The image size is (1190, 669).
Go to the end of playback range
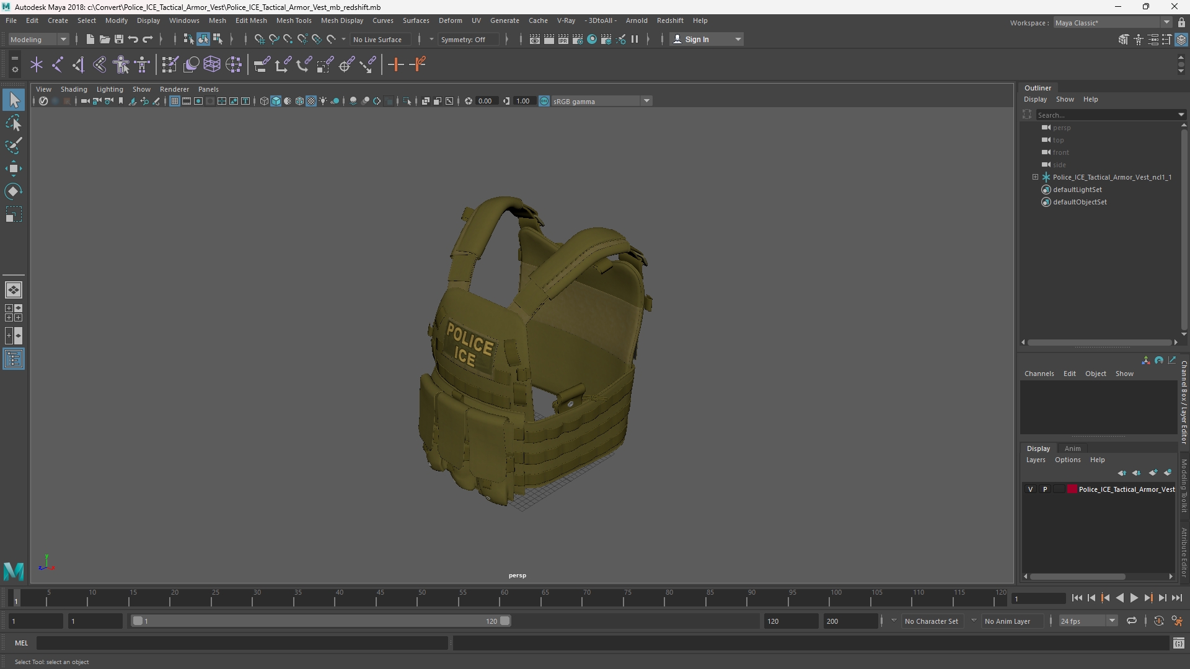[x=1176, y=598]
